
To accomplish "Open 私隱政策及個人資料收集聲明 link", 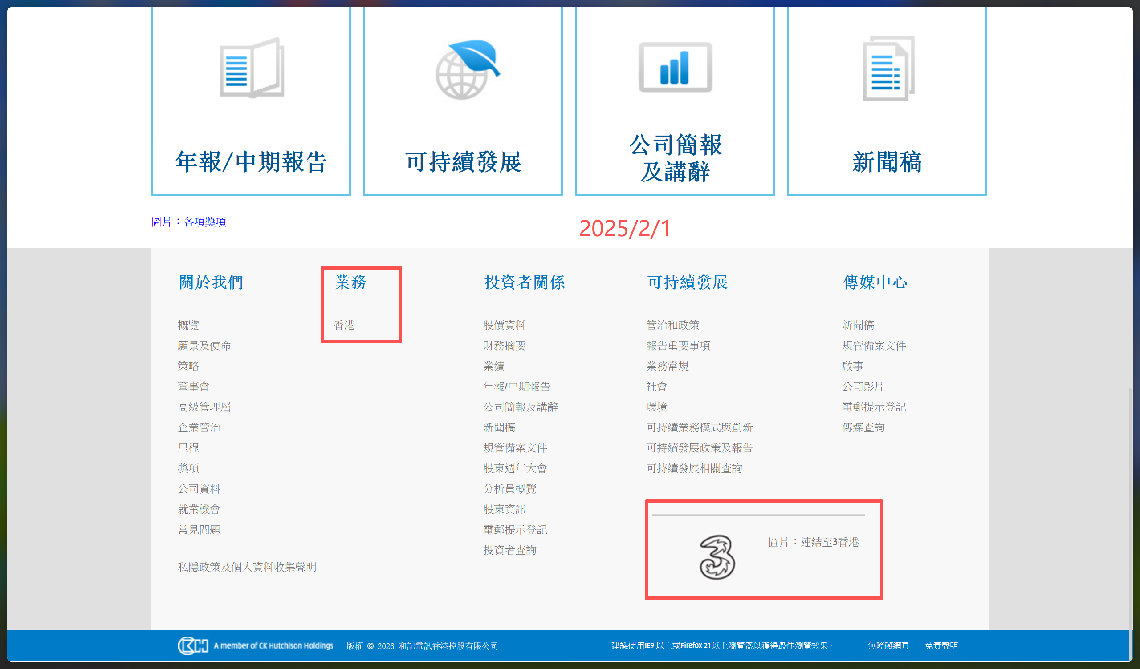I will tap(247, 567).
